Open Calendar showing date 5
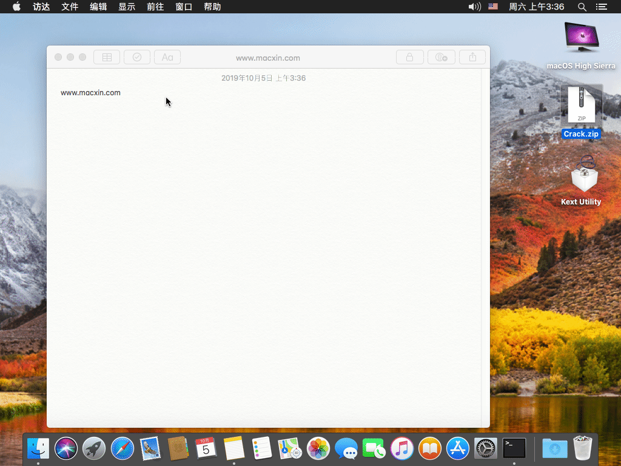This screenshot has height=466, width=621. tap(206, 448)
